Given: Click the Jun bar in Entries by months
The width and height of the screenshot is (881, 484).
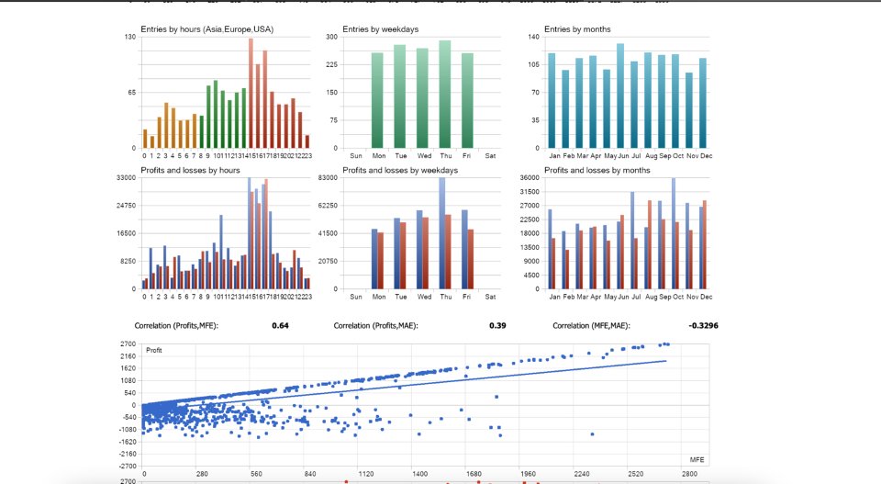Looking at the screenshot, I should click(x=620, y=96).
